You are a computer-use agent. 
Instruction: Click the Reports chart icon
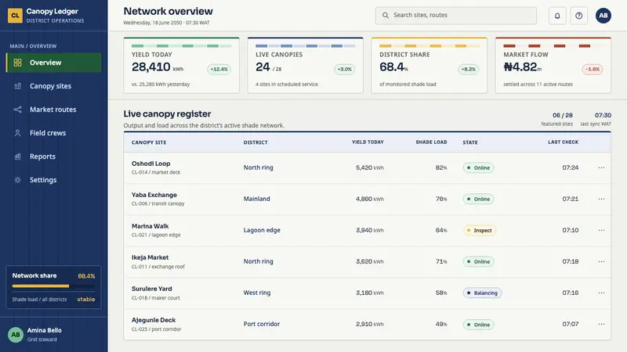(x=17, y=156)
